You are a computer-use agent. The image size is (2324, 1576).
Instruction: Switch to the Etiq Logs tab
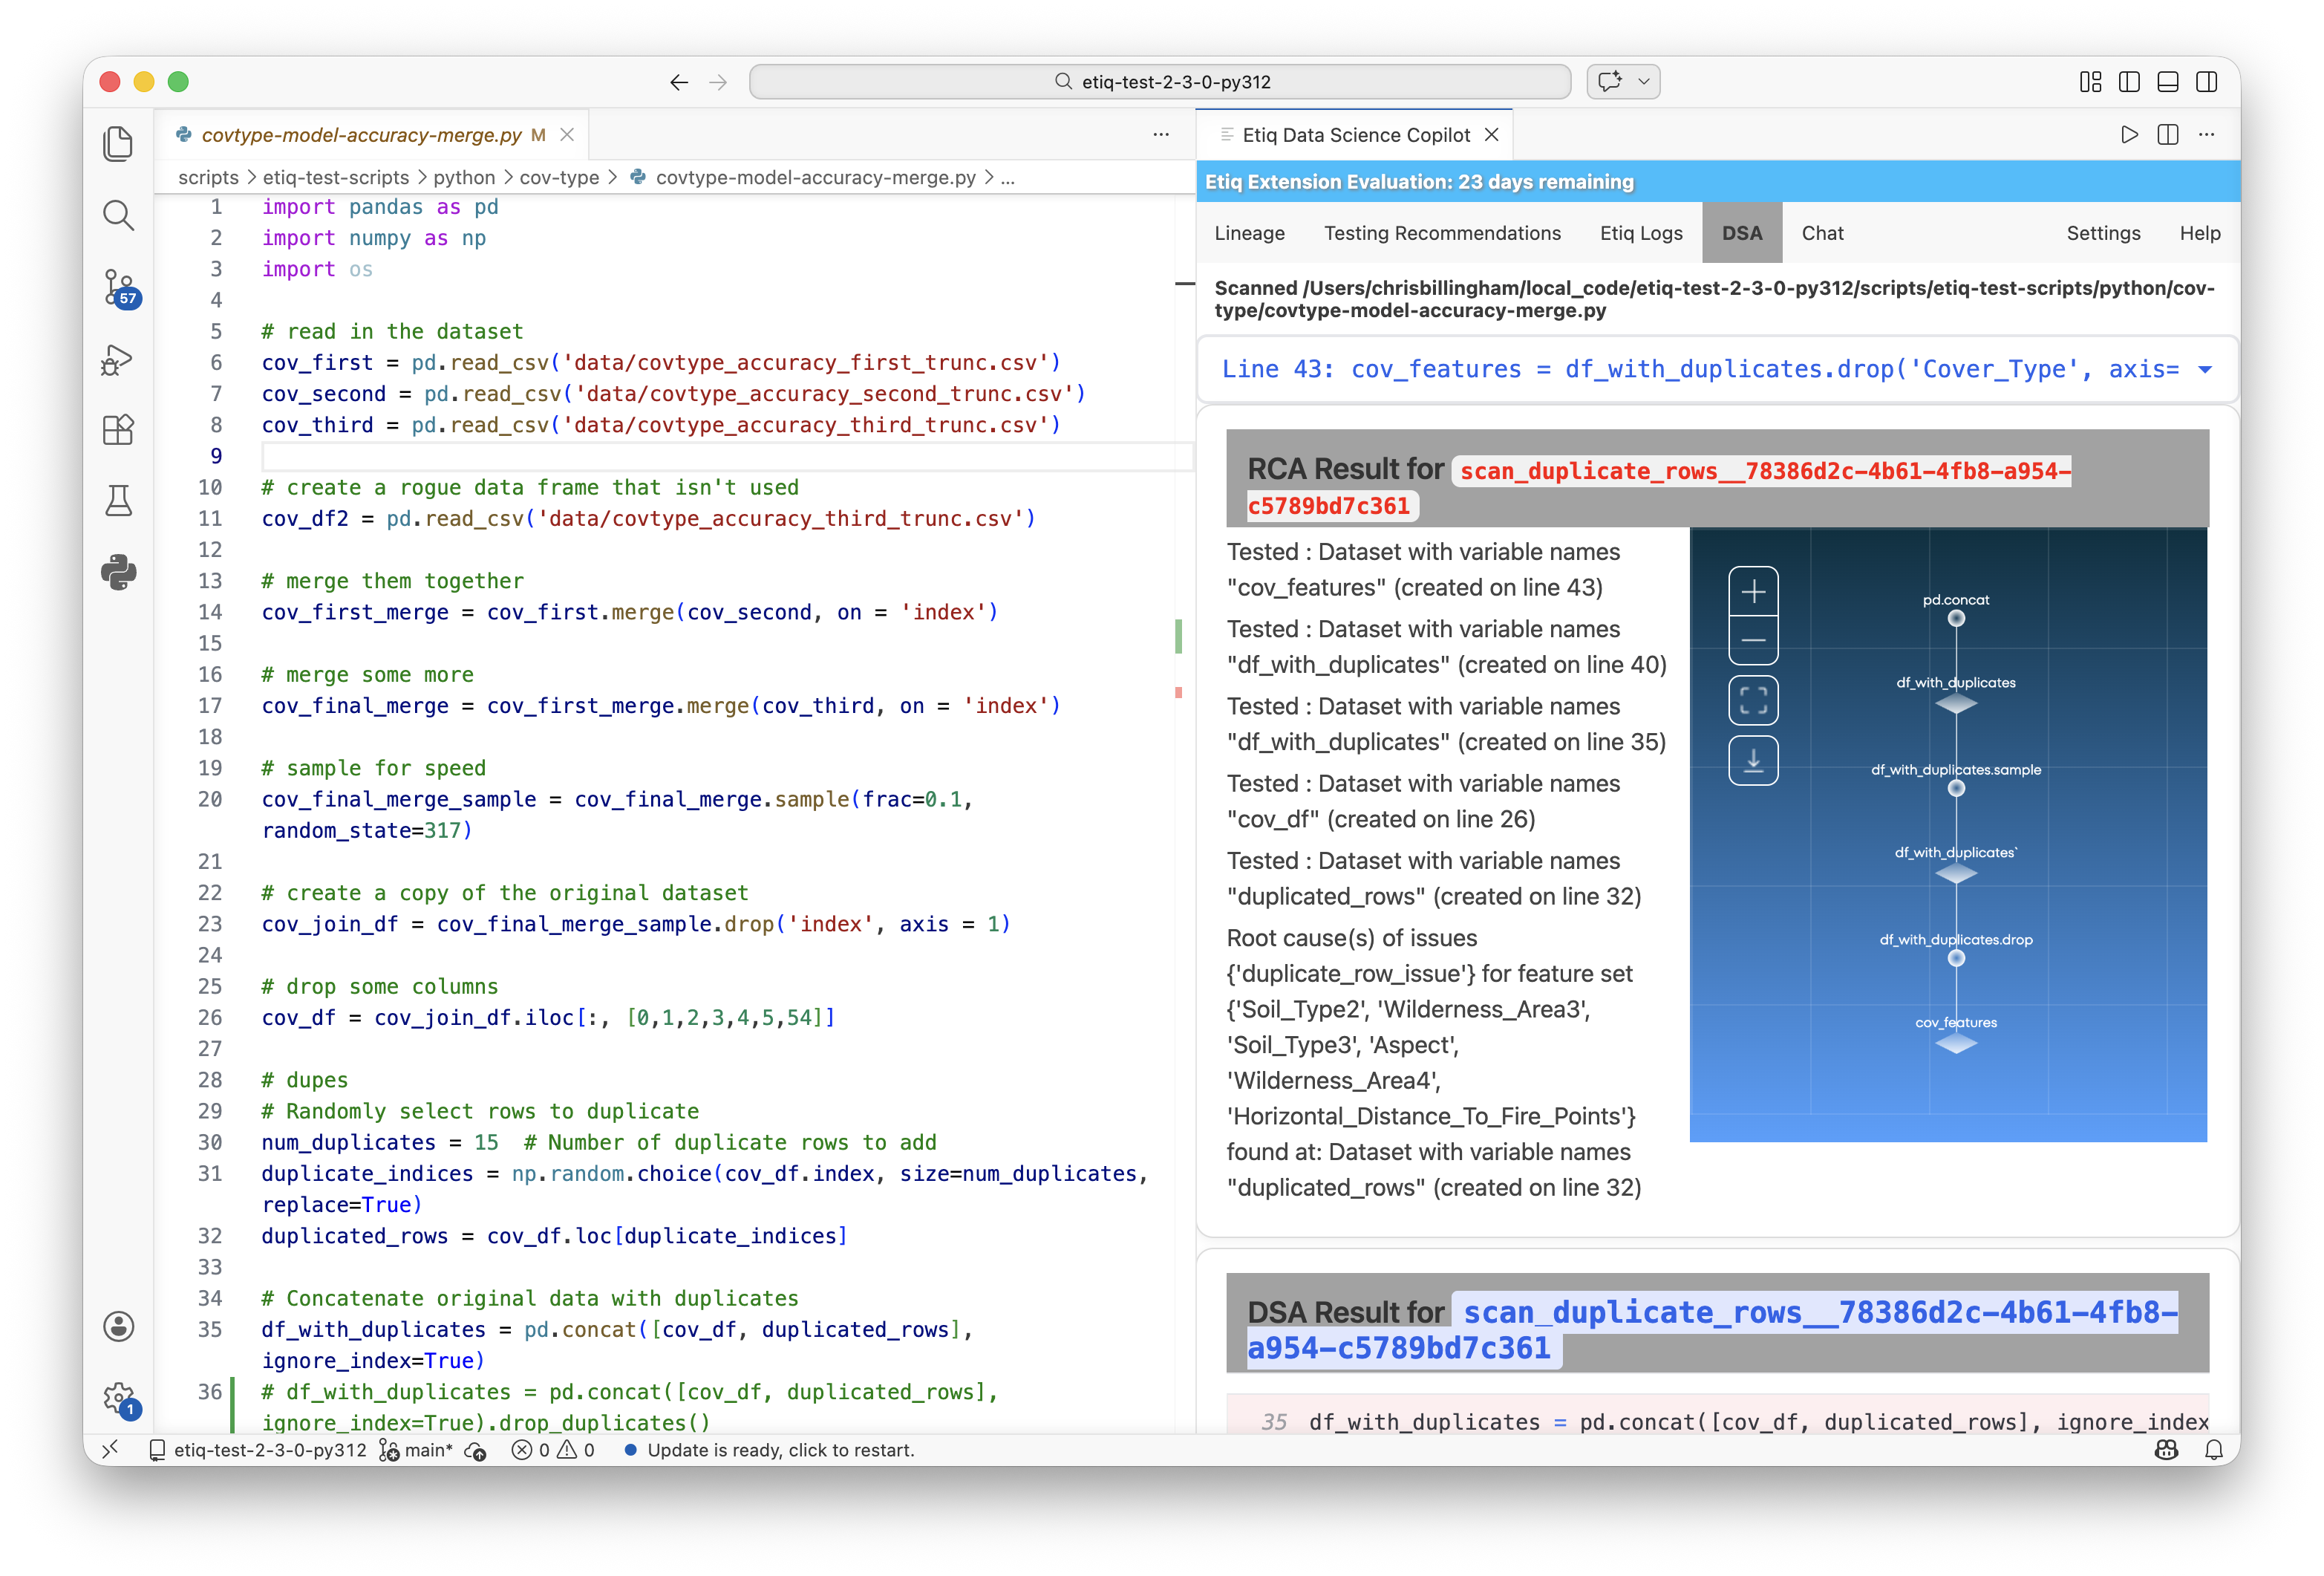[x=1640, y=233]
